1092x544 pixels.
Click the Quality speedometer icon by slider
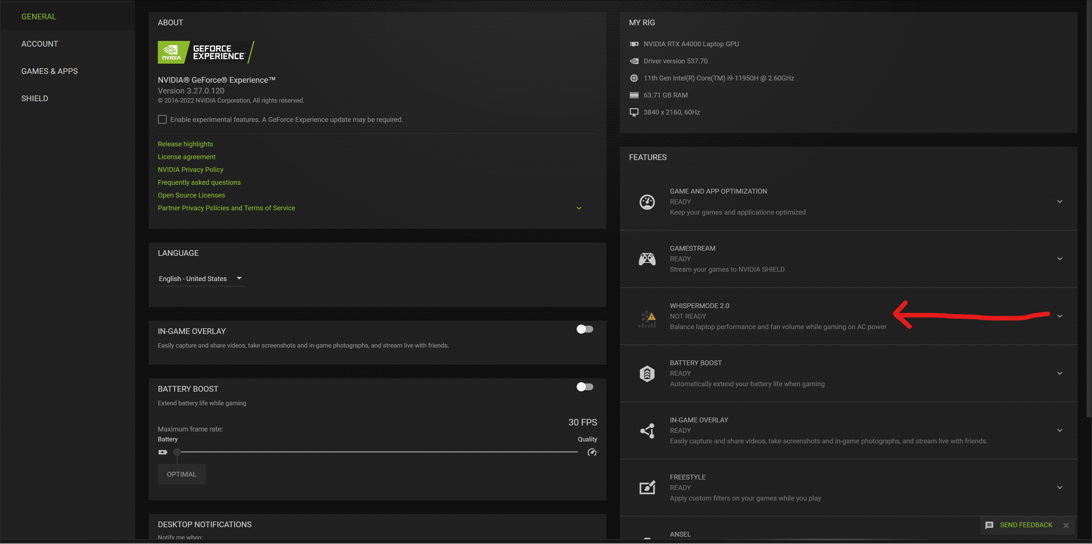[x=592, y=452]
